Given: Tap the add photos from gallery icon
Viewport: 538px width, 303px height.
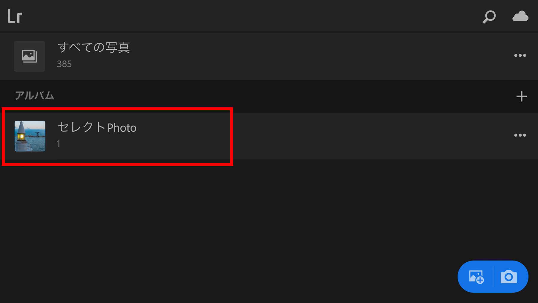Looking at the screenshot, I should pos(476,277).
